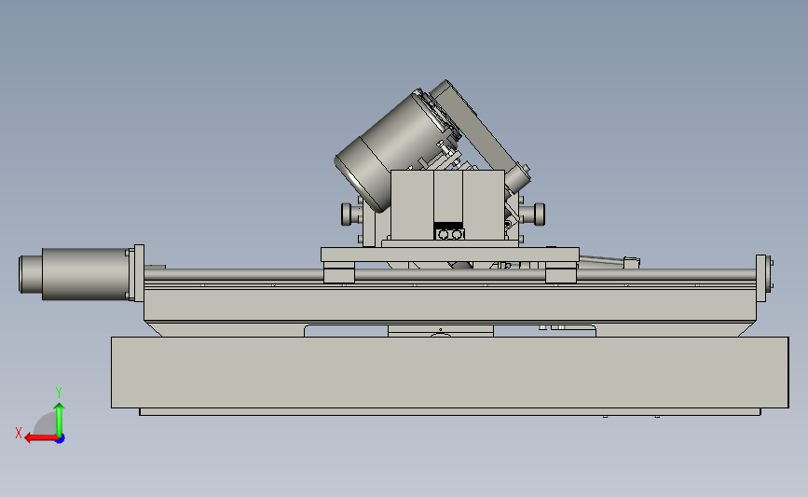Select the right knob on the central housing

539,214
